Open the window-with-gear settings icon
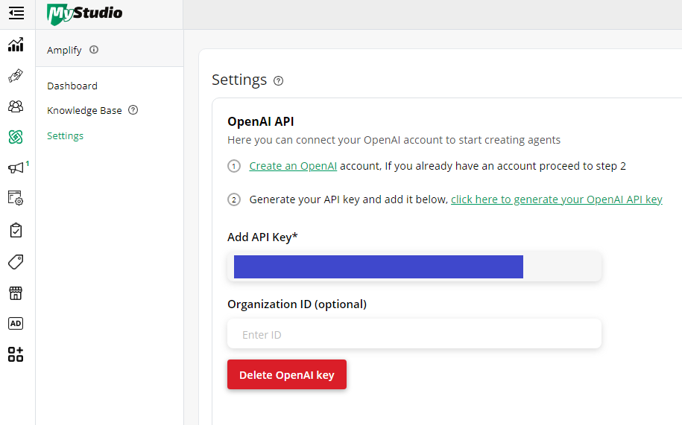This screenshot has width=682, height=425. 16,198
